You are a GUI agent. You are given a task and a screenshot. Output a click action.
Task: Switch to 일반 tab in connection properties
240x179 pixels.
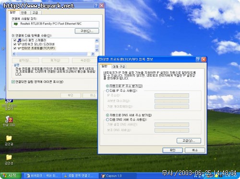13,12
